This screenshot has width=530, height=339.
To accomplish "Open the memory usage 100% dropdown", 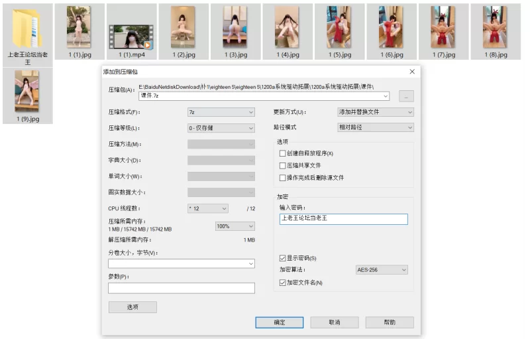I will pos(235,226).
